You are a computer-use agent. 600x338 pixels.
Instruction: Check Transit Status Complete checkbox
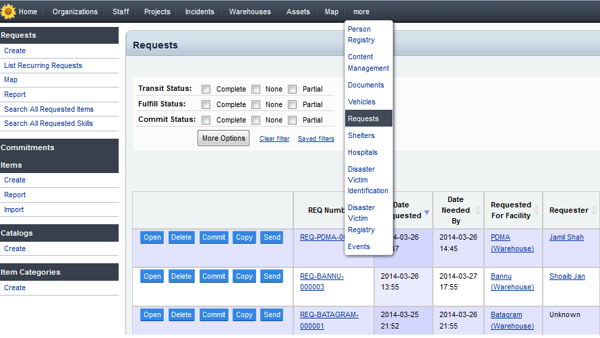tap(206, 89)
